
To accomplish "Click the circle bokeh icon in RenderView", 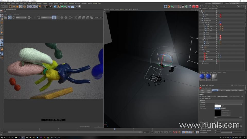I will click(70, 18).
